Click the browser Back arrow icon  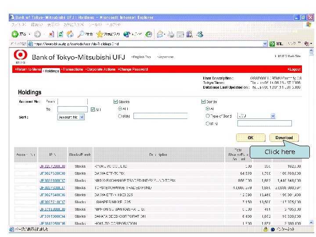point(14,34)
